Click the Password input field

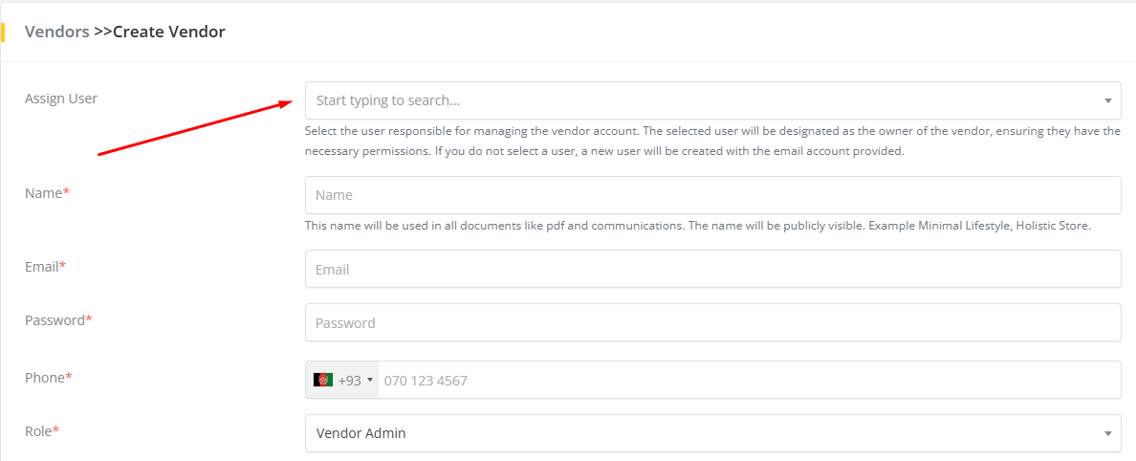(712, 323)
